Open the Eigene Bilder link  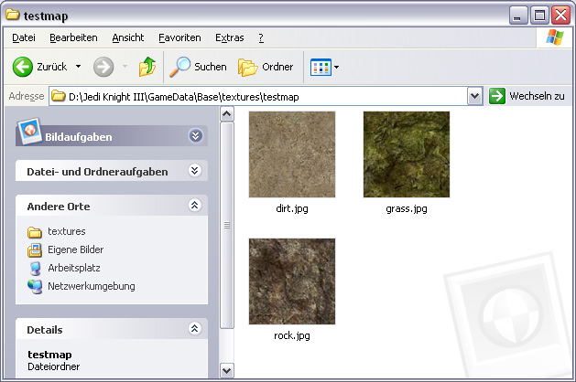[x=76, y=249]
